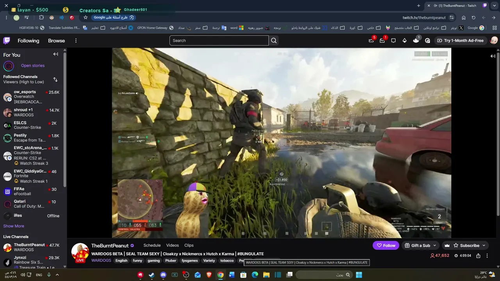Viewport: 500px width, 281px height.
Task: Open the Browse tab
Action: pyautogui.click(x=57, y=41)
